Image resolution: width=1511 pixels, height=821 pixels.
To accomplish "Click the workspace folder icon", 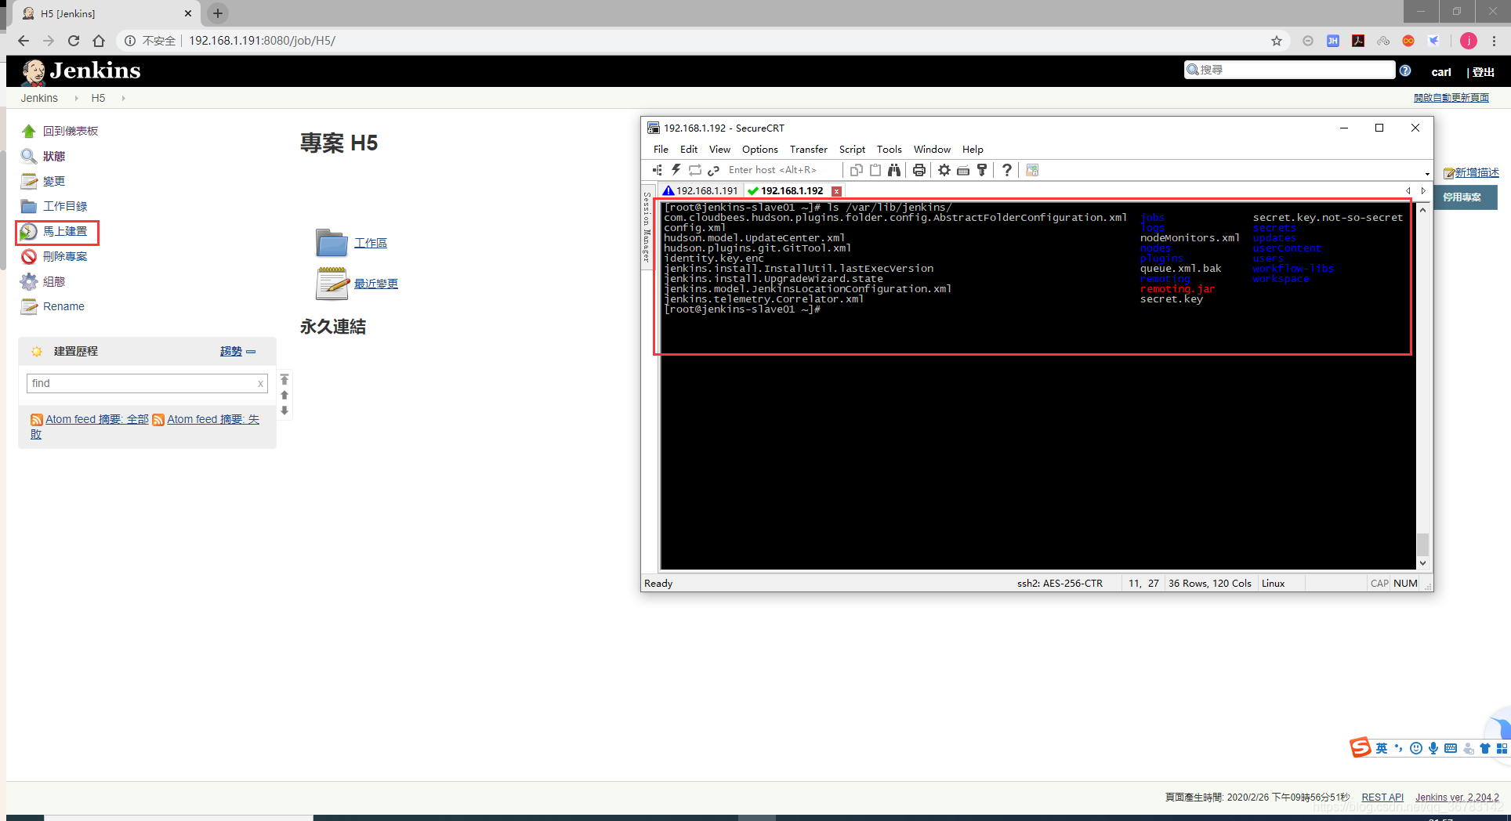I will tap(332, 243).
